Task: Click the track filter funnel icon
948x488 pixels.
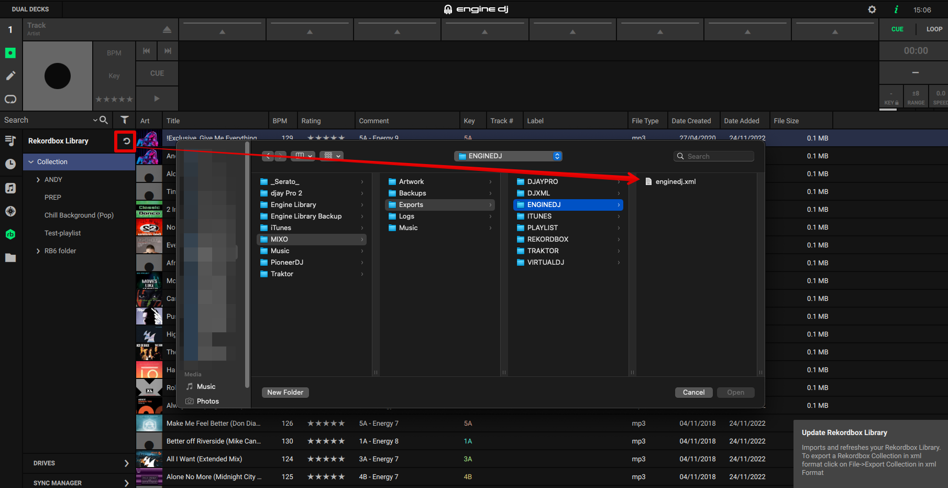Action: click(x=124, y=120)
